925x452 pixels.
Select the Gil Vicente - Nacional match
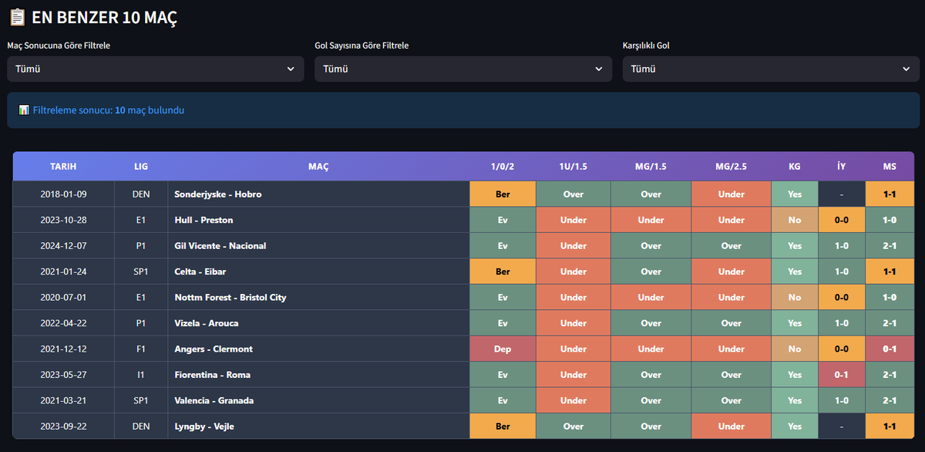click(220, 246)
